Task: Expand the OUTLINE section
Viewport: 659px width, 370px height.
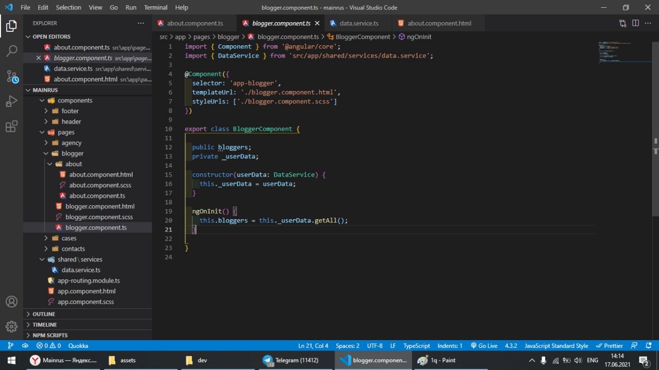Action: pyautogui.click(x=44, y=314)
